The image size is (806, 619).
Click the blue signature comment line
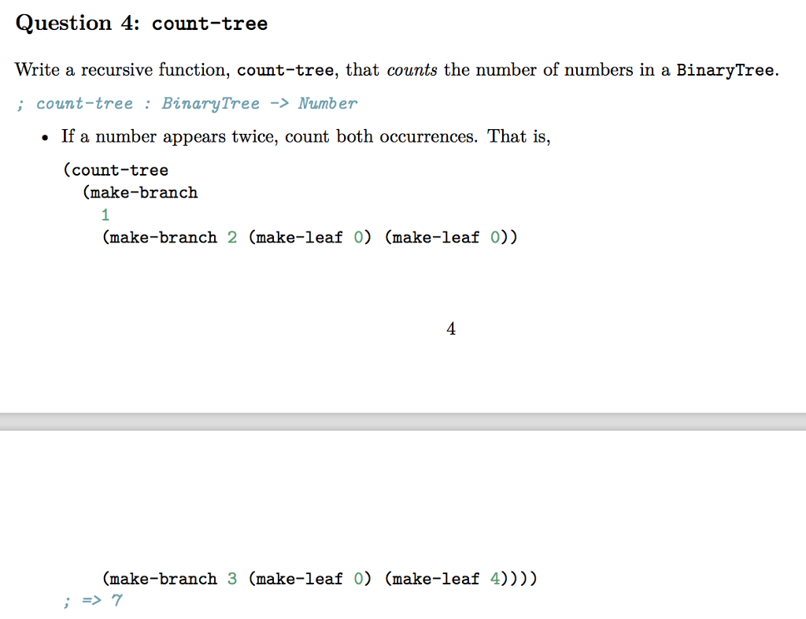[187, 103]
